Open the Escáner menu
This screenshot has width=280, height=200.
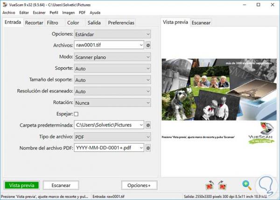pos(39,13)
